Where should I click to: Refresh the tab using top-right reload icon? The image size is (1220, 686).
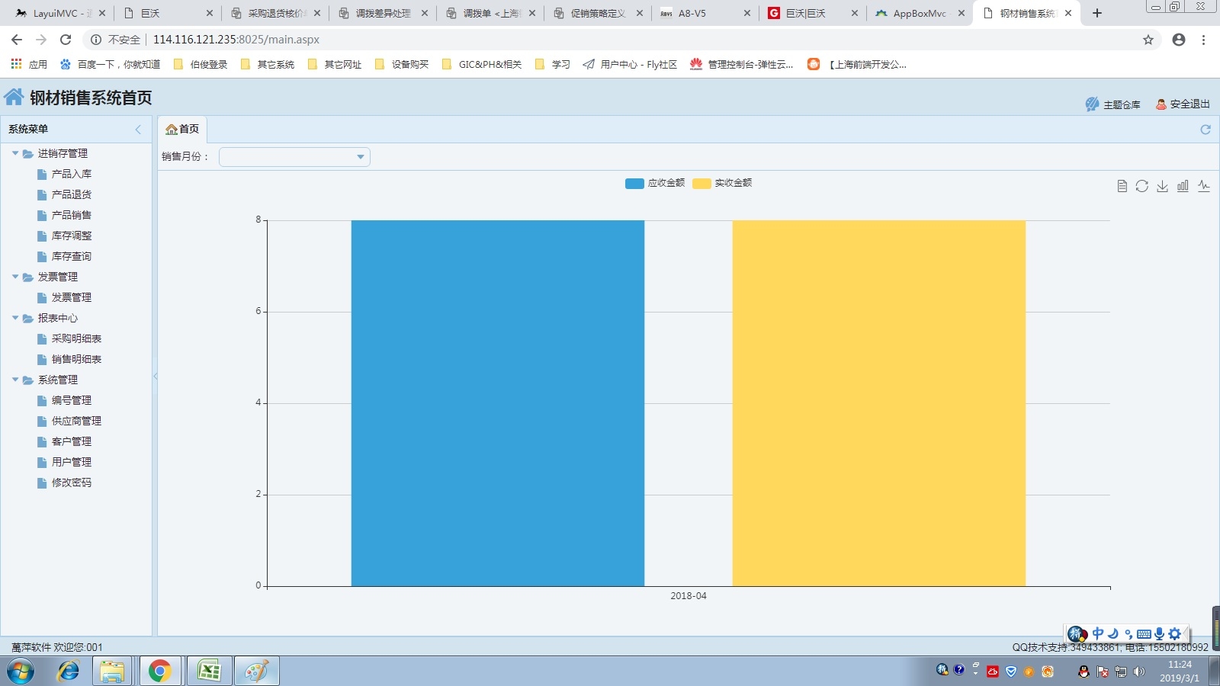1206,130
